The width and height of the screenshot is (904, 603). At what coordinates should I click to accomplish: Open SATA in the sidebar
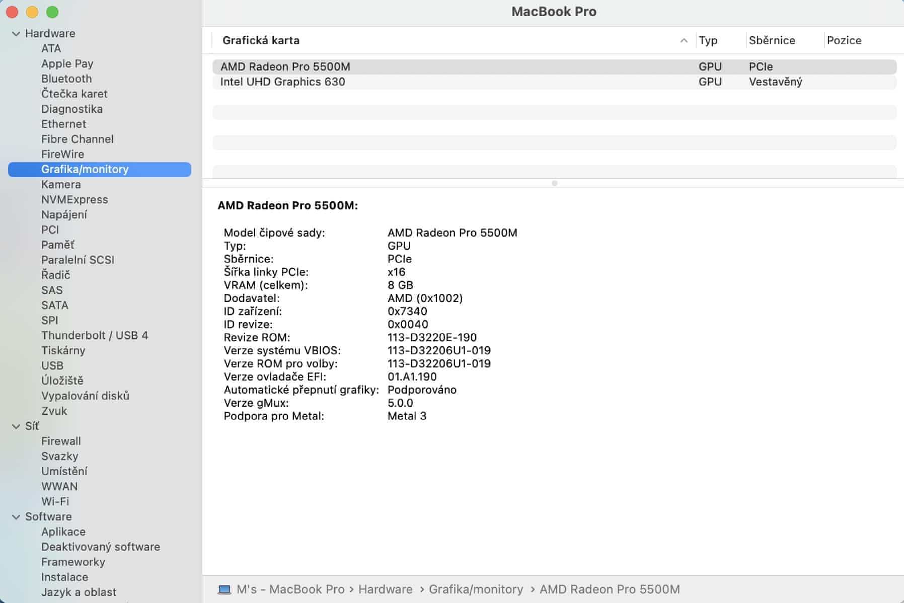tap(55, 306)
